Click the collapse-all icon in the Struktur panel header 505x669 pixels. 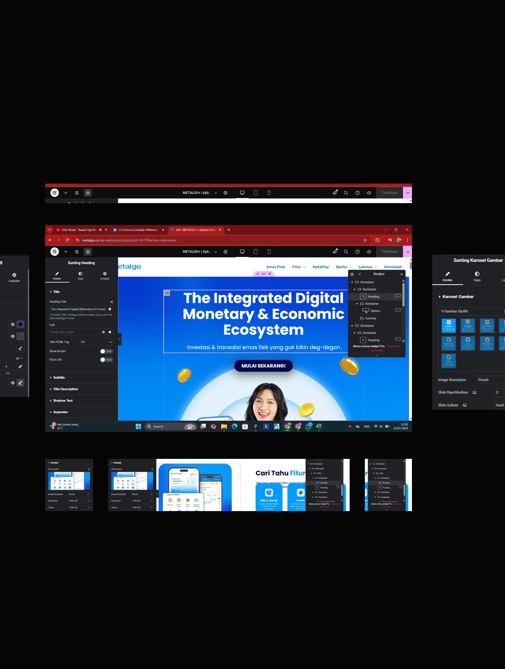point(352,274)
